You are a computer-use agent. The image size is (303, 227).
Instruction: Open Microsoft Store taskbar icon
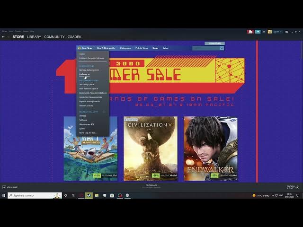click(112, 195)
